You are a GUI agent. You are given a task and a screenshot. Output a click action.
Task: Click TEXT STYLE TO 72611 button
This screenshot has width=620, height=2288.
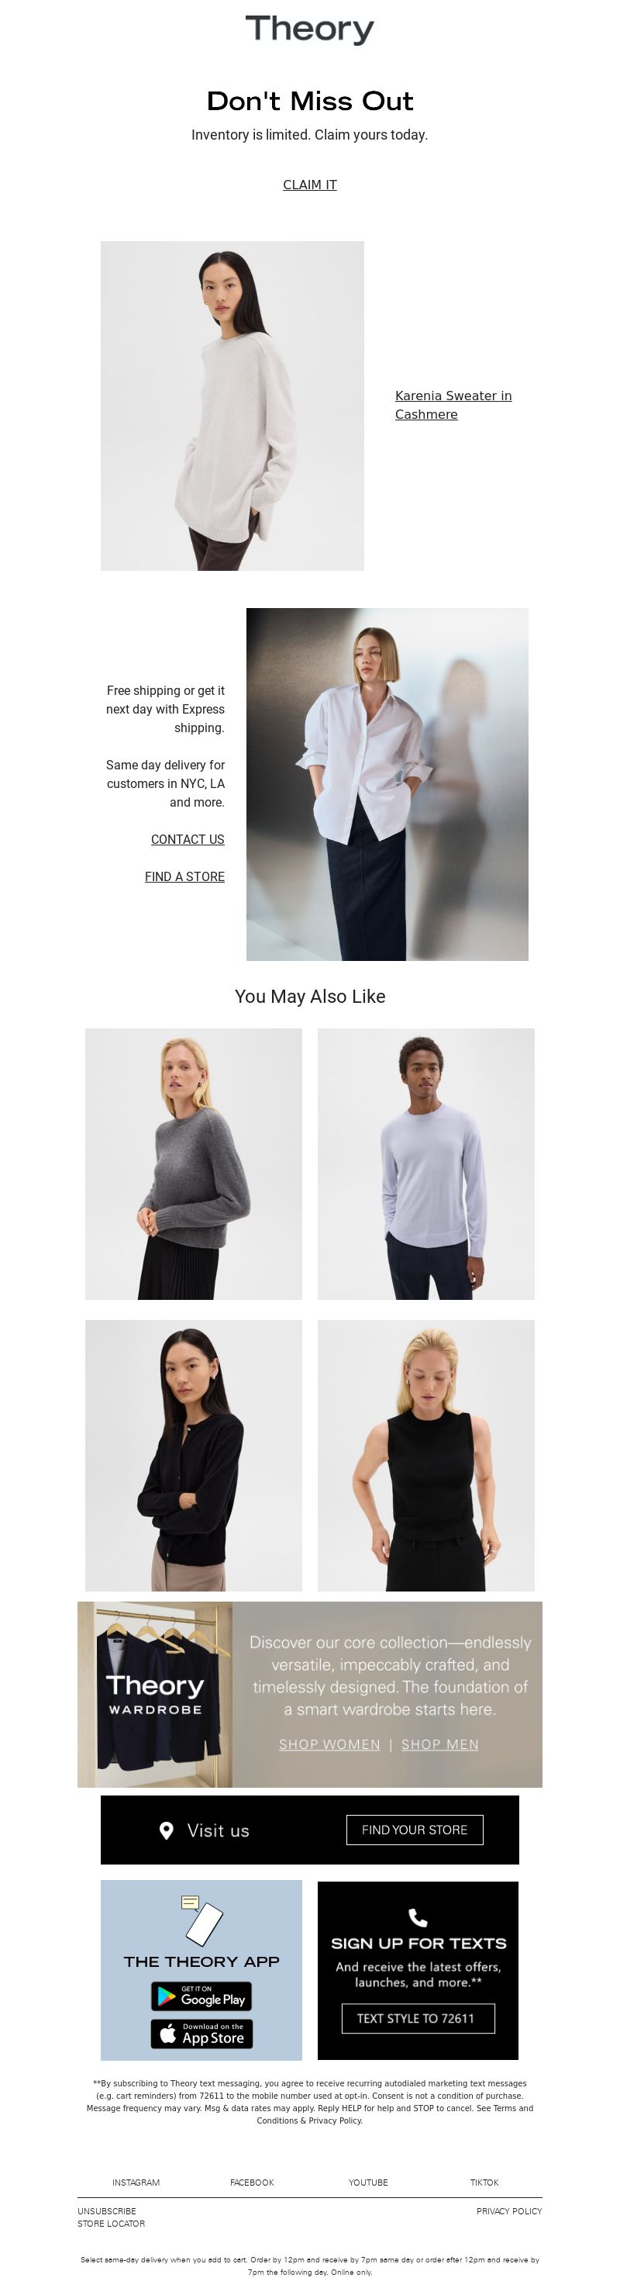[418, 2019]
